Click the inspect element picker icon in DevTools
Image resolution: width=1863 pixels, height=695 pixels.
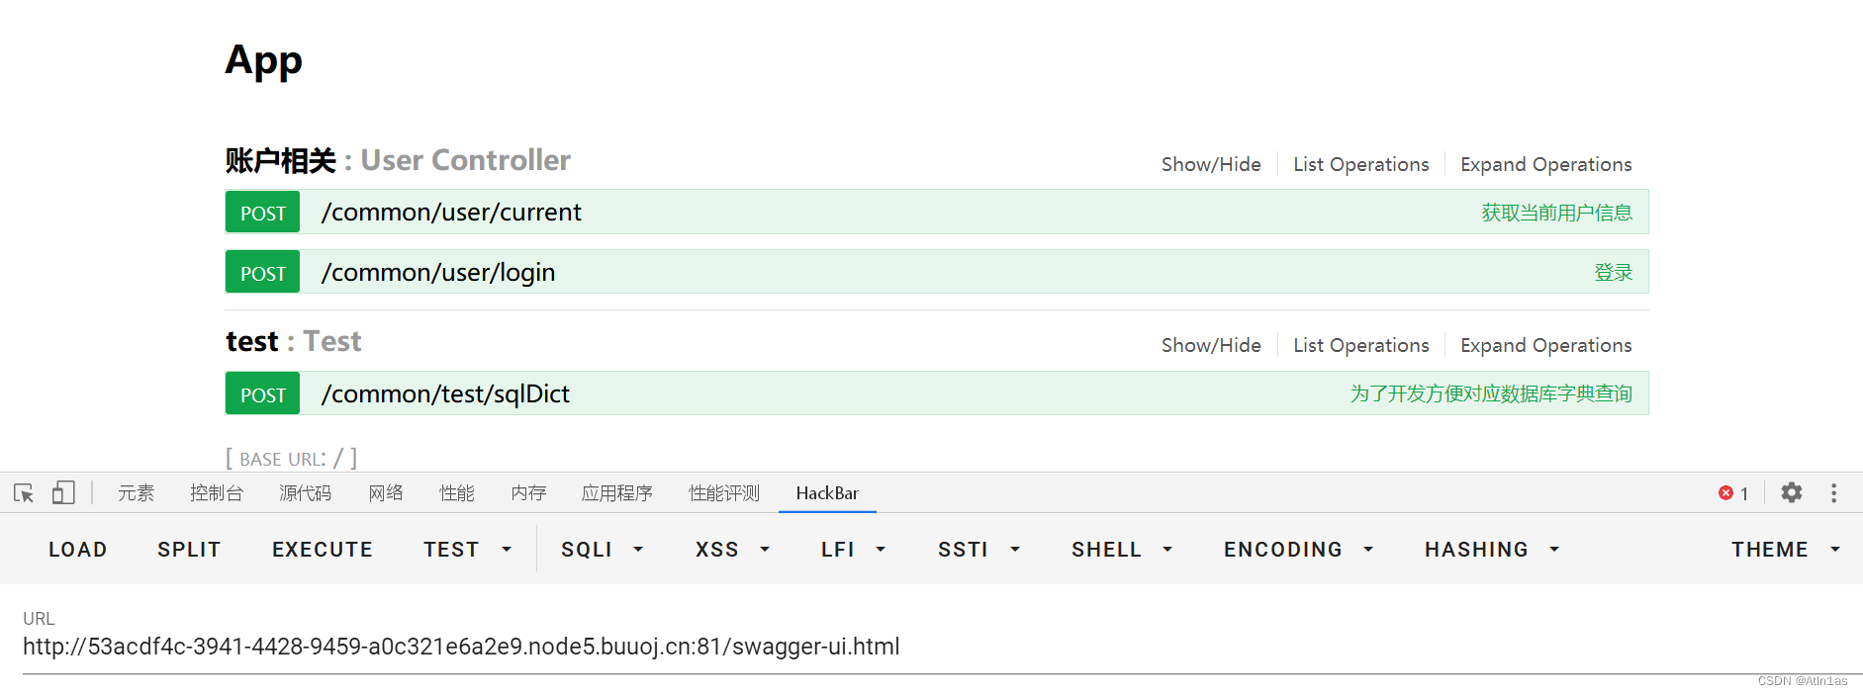click(22, 492)
